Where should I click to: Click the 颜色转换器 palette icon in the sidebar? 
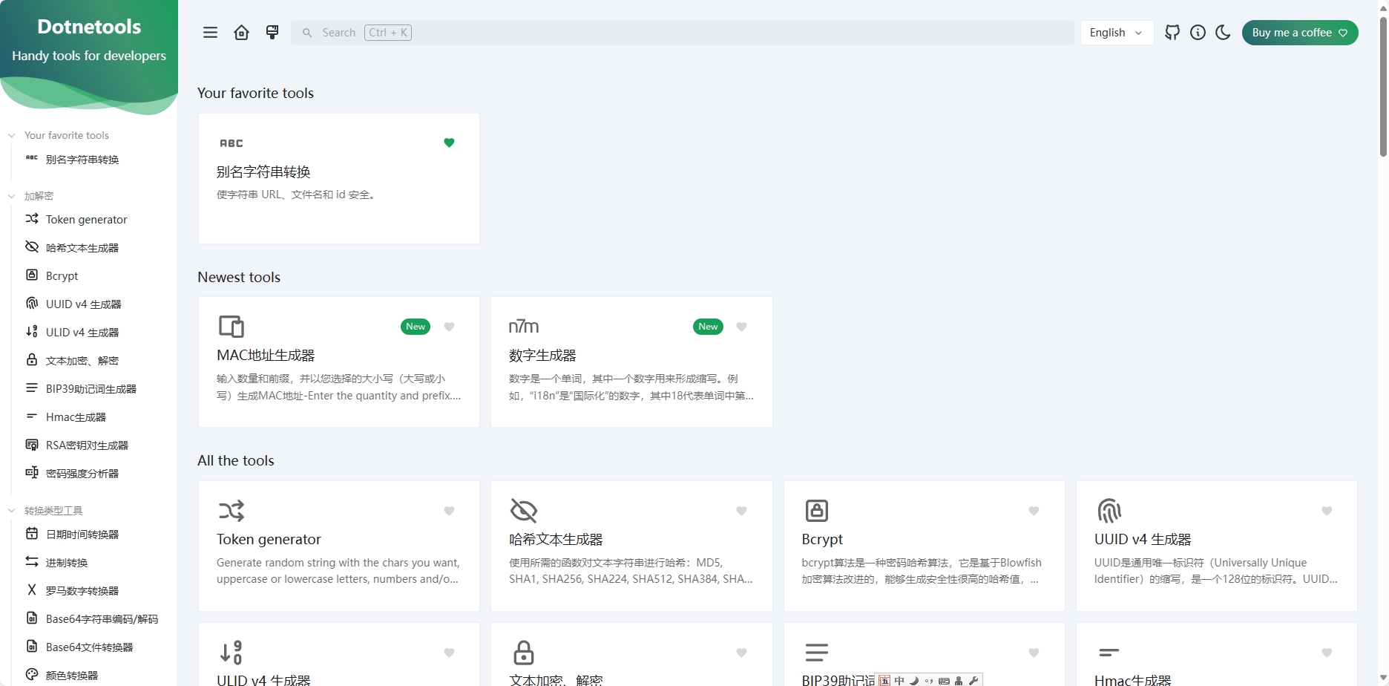pos(32,675)
